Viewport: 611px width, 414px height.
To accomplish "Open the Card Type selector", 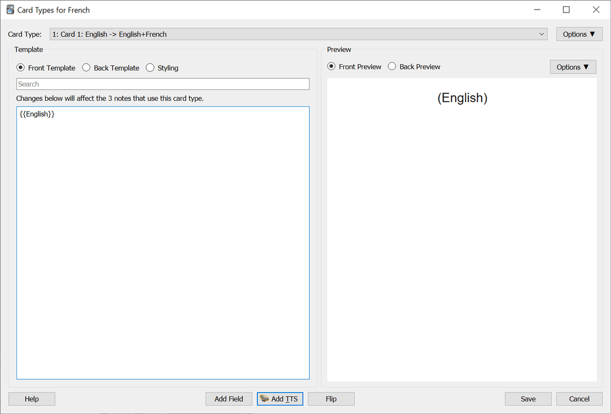I will (297, 34).
